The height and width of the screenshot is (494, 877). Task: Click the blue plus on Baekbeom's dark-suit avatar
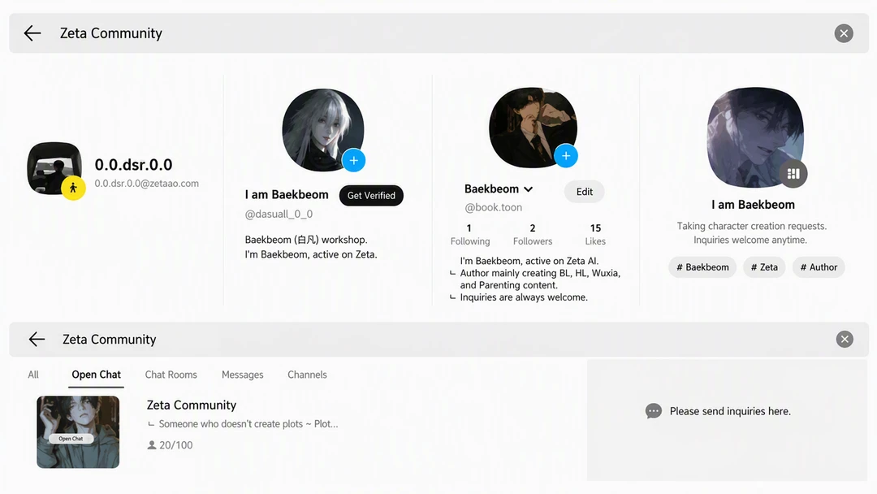tap(566, 155)
